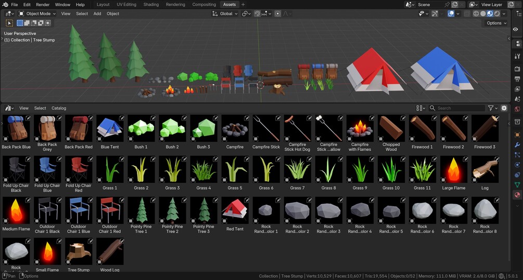Open the asset browser settings gear
The image size is (523, 280).
[504, 108]
